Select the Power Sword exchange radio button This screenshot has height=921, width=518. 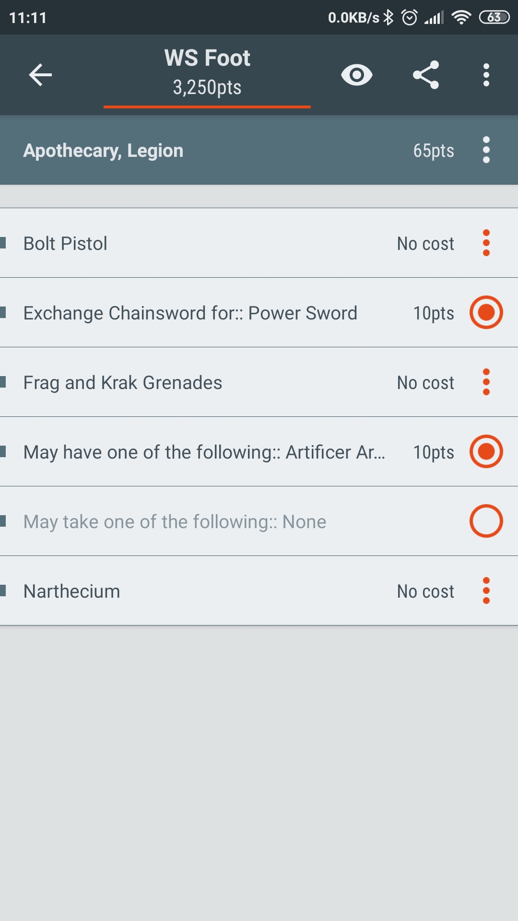486,312
